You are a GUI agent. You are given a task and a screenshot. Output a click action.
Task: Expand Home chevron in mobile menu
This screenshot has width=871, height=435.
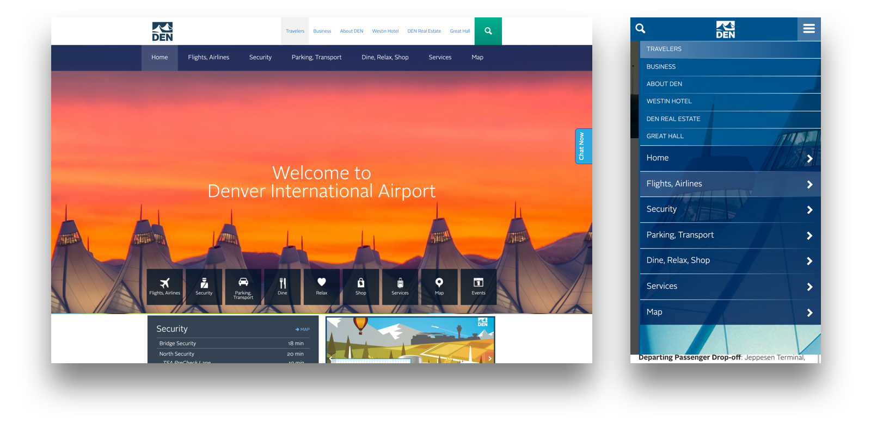pyautogui.click(x=809, y=159)
